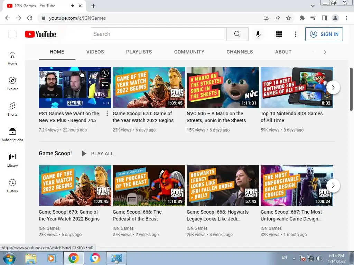Start voice search with the microphone

(x=258, y=34)
